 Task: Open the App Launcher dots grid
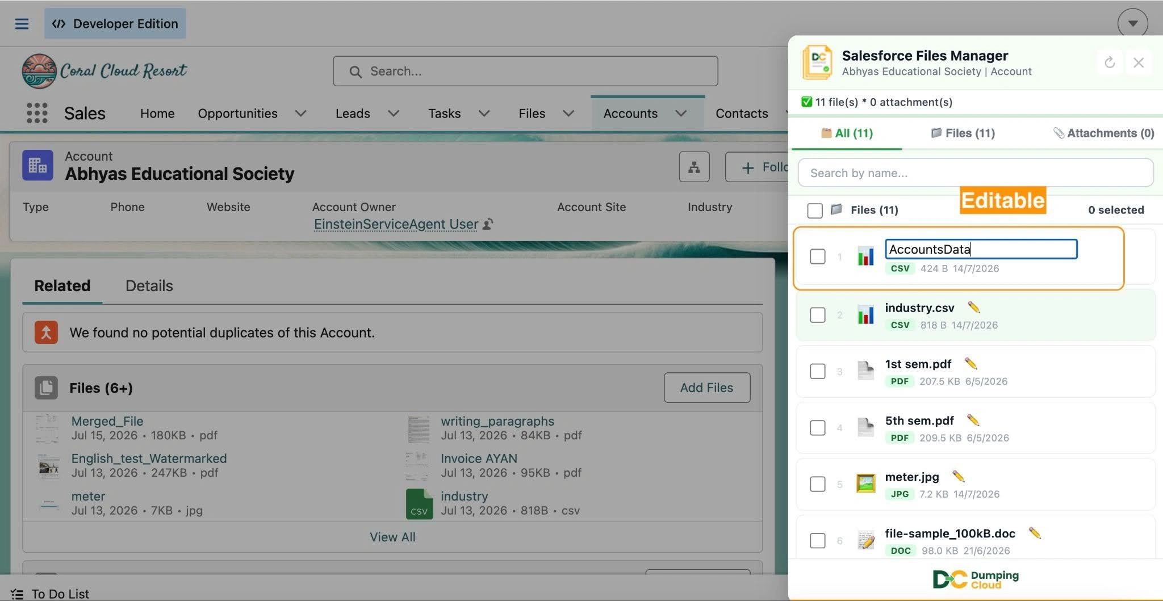coord(37,113)
